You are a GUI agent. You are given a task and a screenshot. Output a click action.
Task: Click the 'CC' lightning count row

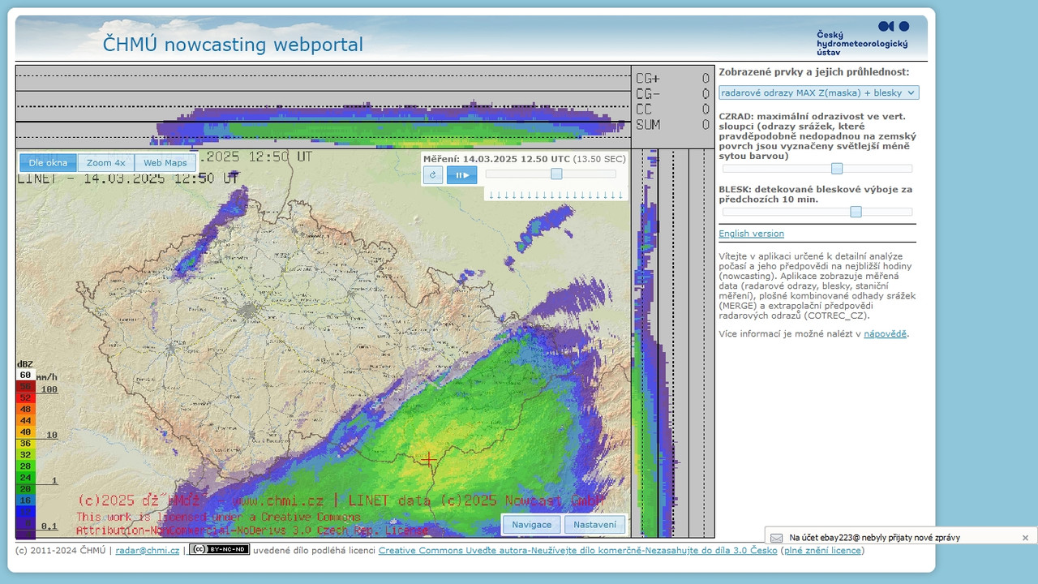672,109
